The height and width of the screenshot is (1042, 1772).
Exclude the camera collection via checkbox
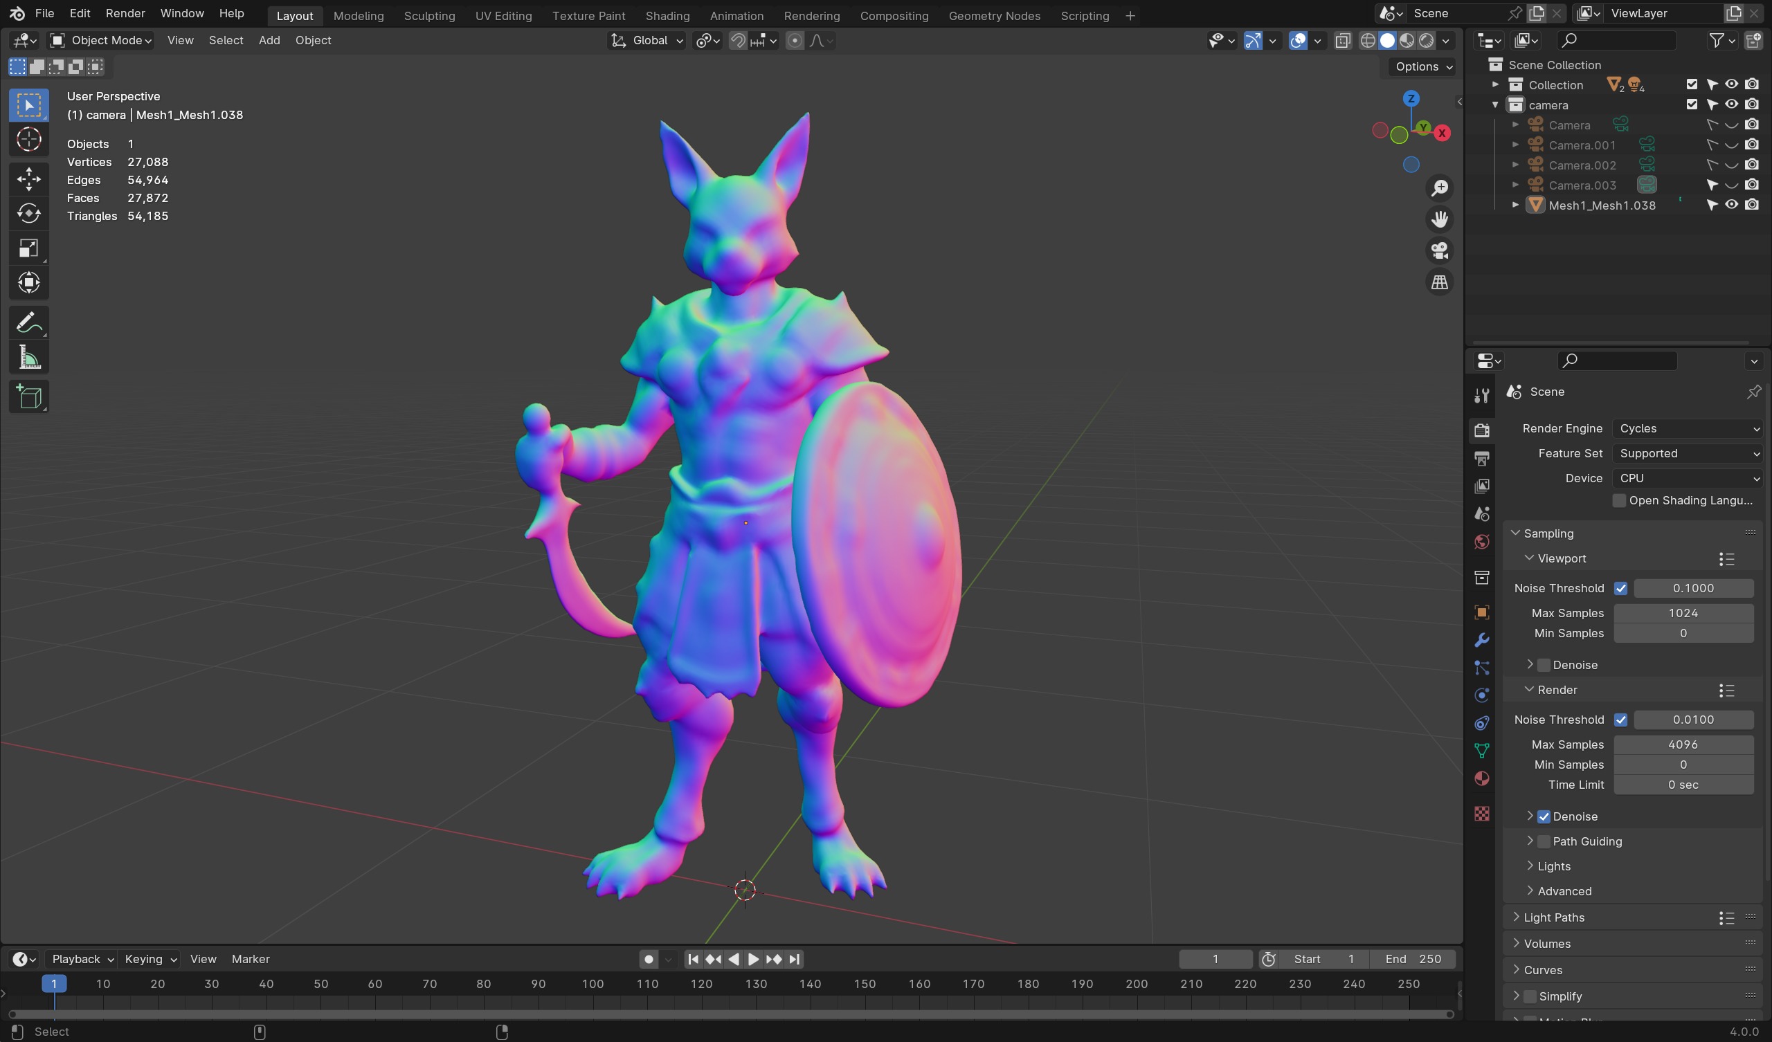pyautogui.click(x=1691, y=104)
